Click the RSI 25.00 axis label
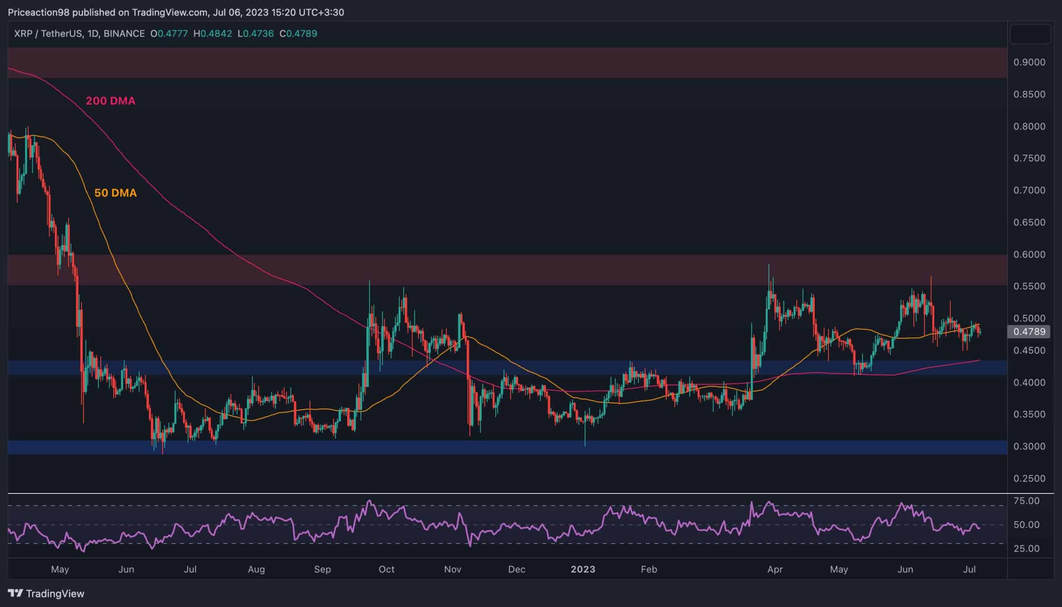This screenshot has width=1062, height=607. 1027,549
